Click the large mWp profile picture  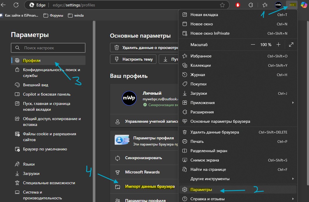[x=129, y=98]
